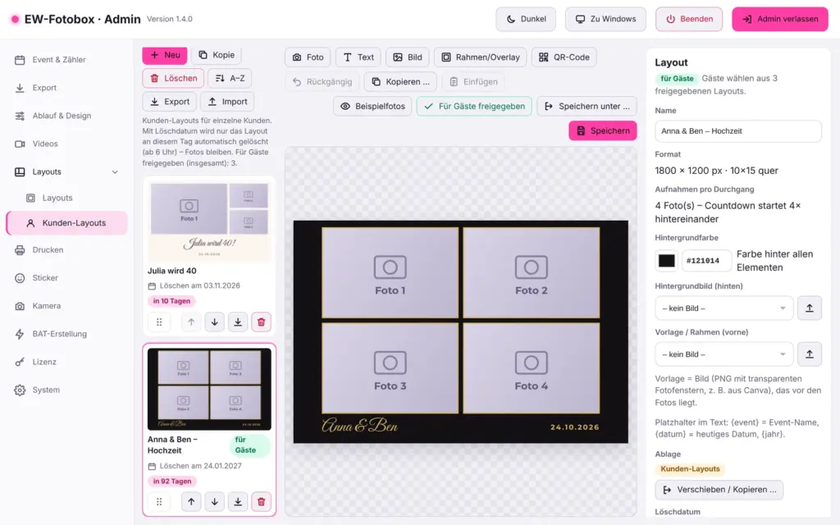Open the Hintergrundbild (hinten) dropdown
The image size is (840, 525).
(x=724, y=308)
